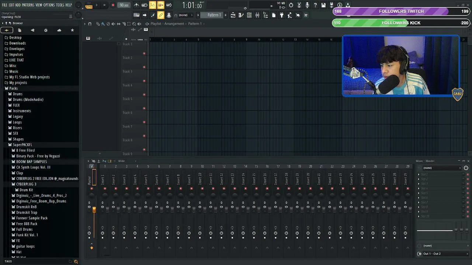Open the PATTERNS menu
This screenshot has height=265, width=472.
pyautogui.click(x=28, y=5)
